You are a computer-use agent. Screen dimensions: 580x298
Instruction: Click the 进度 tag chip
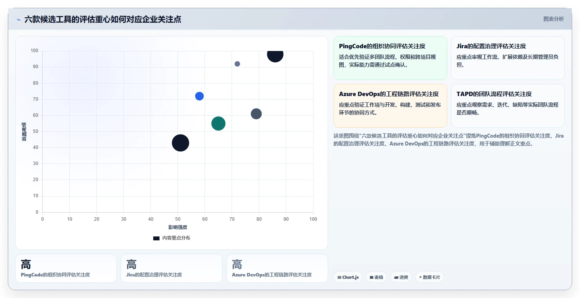click(x=401, y=277)
